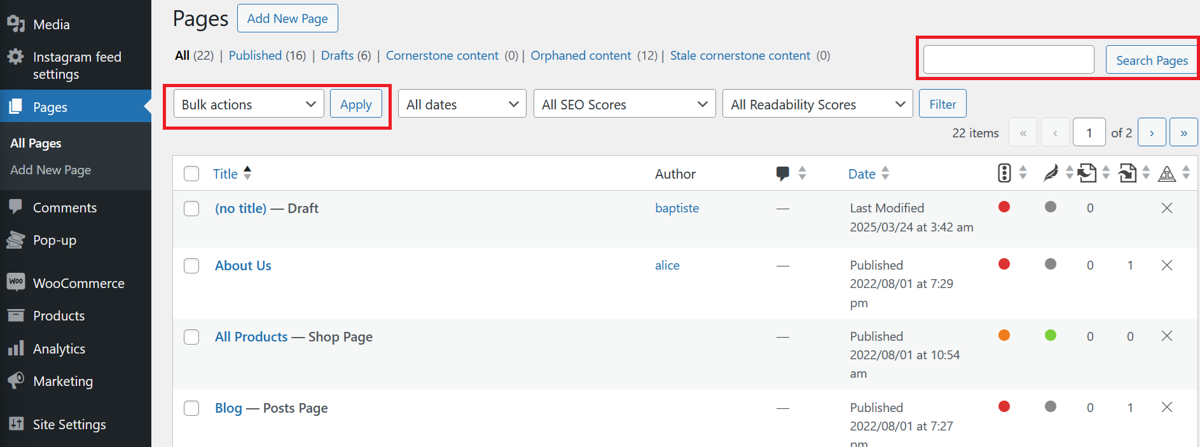Image resolution: width=1200 pixels, height=447 pixels.
Task: Click author alice link
Action: (x=667, y=265)
